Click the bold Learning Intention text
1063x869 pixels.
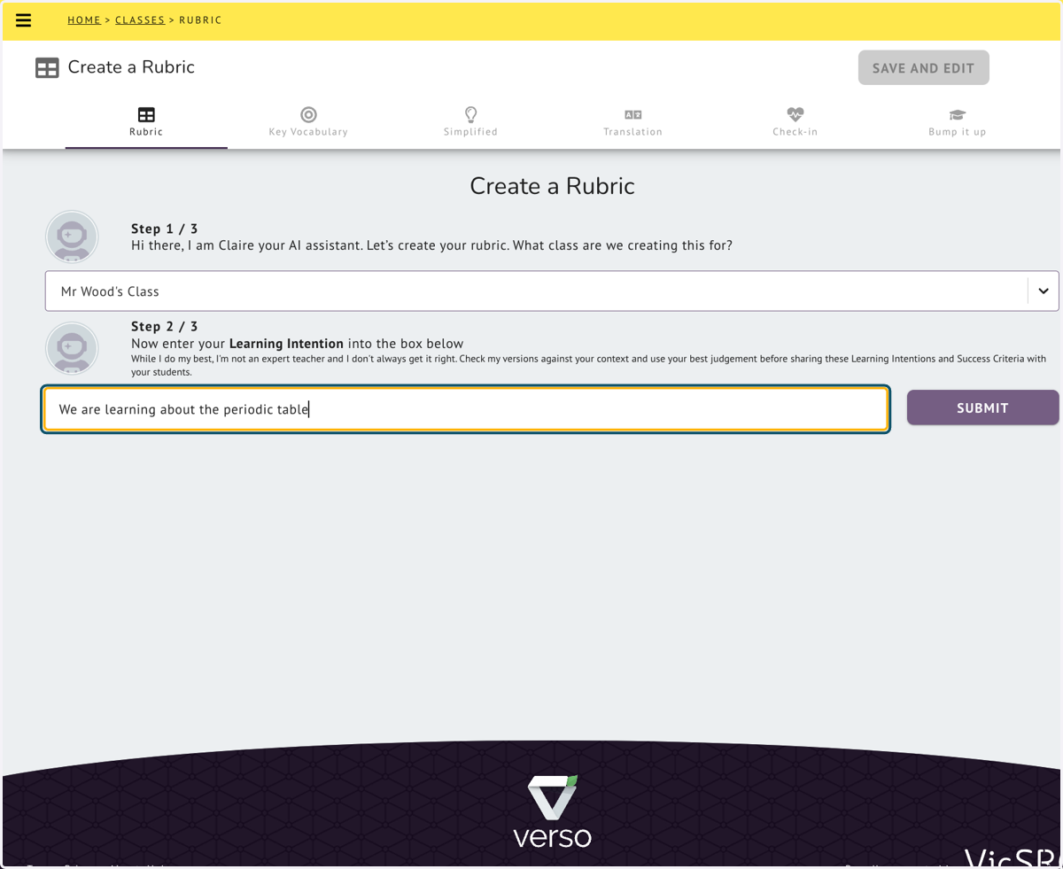pos(286,344)
